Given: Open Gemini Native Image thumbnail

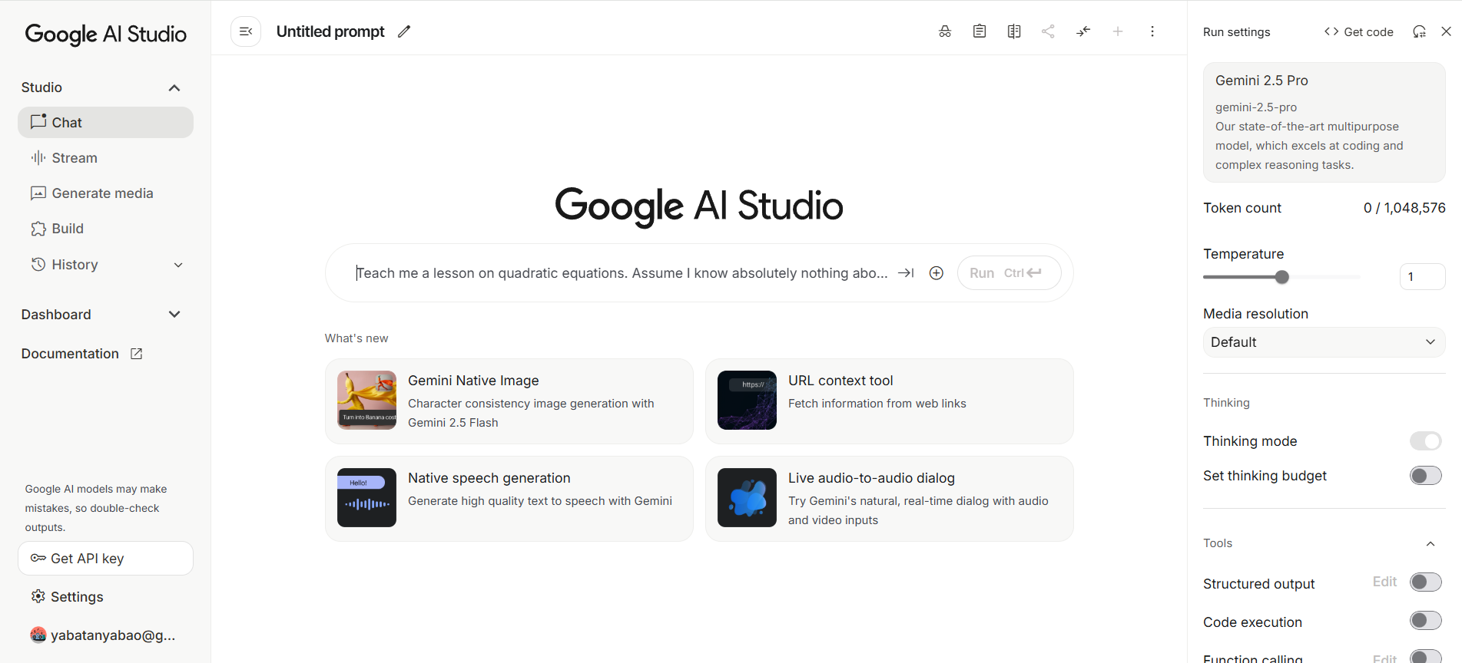Looking at the screenshot, I should [x=367, y=401].
